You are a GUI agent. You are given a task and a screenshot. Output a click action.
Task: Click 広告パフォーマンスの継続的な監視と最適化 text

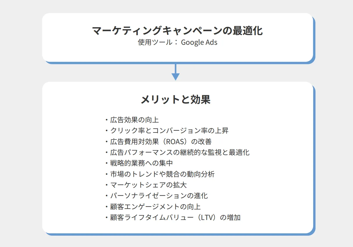click(177, 152)
